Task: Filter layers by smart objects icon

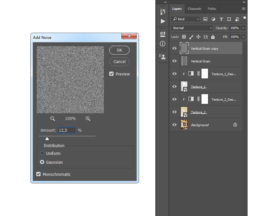Action: click(x=237, y=19)
